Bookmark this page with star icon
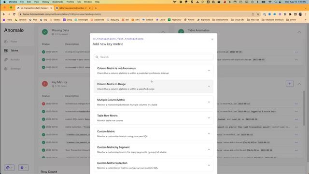The image size is (309, 174). pos(258,14)
